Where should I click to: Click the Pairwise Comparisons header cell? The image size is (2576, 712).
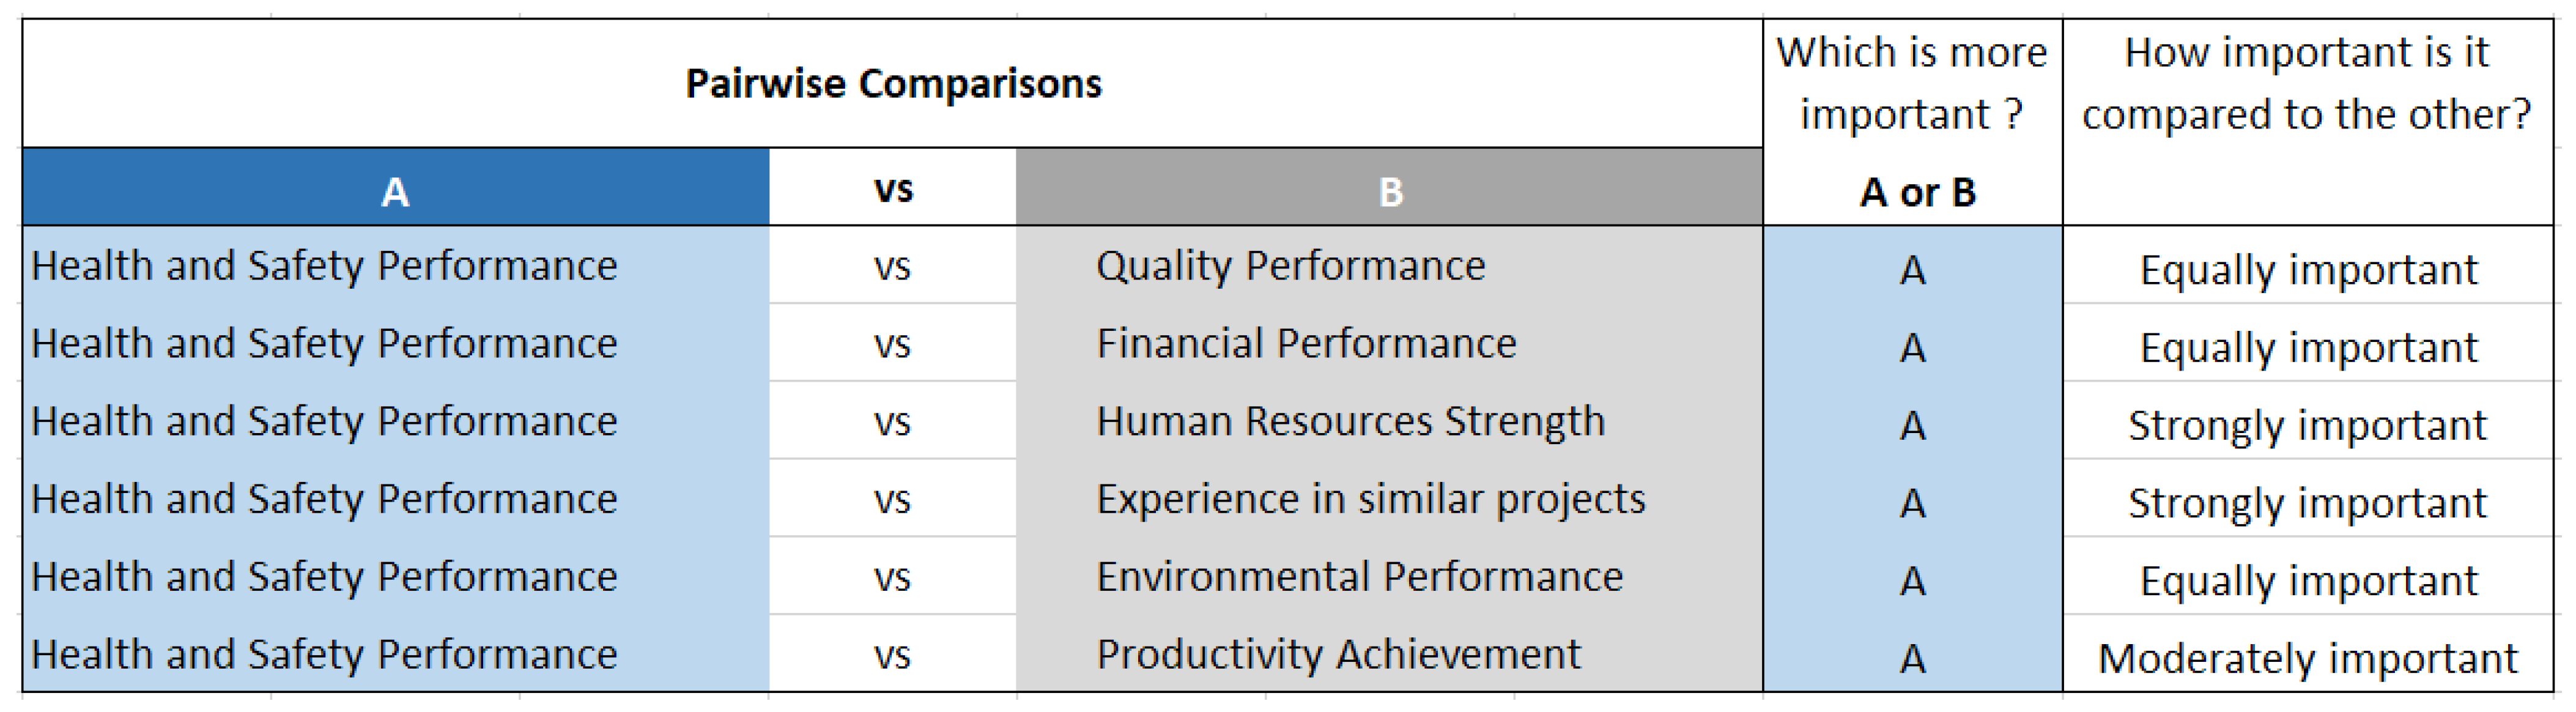click(x=892, y=83)
